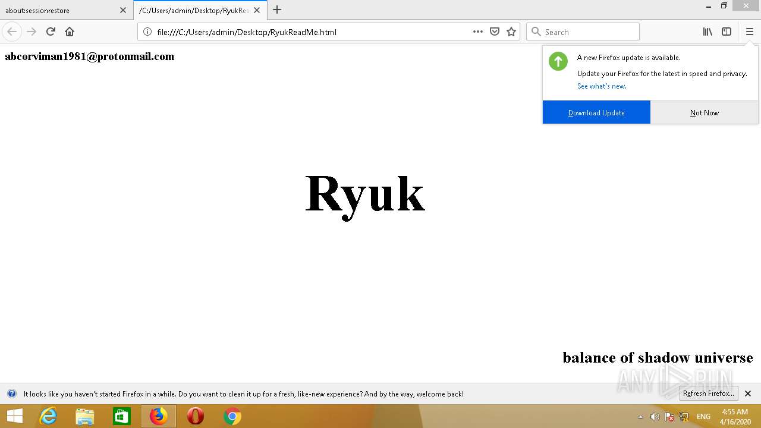The image size is (761, 428).
Task: Click the balance of shadow universe text
Action: click(x=658, y=357)
